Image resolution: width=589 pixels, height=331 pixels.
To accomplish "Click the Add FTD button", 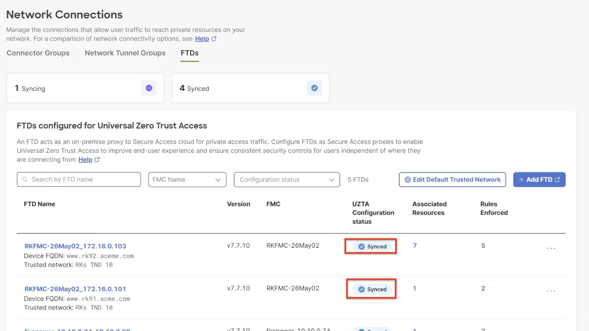I will (x=539, y=180).
